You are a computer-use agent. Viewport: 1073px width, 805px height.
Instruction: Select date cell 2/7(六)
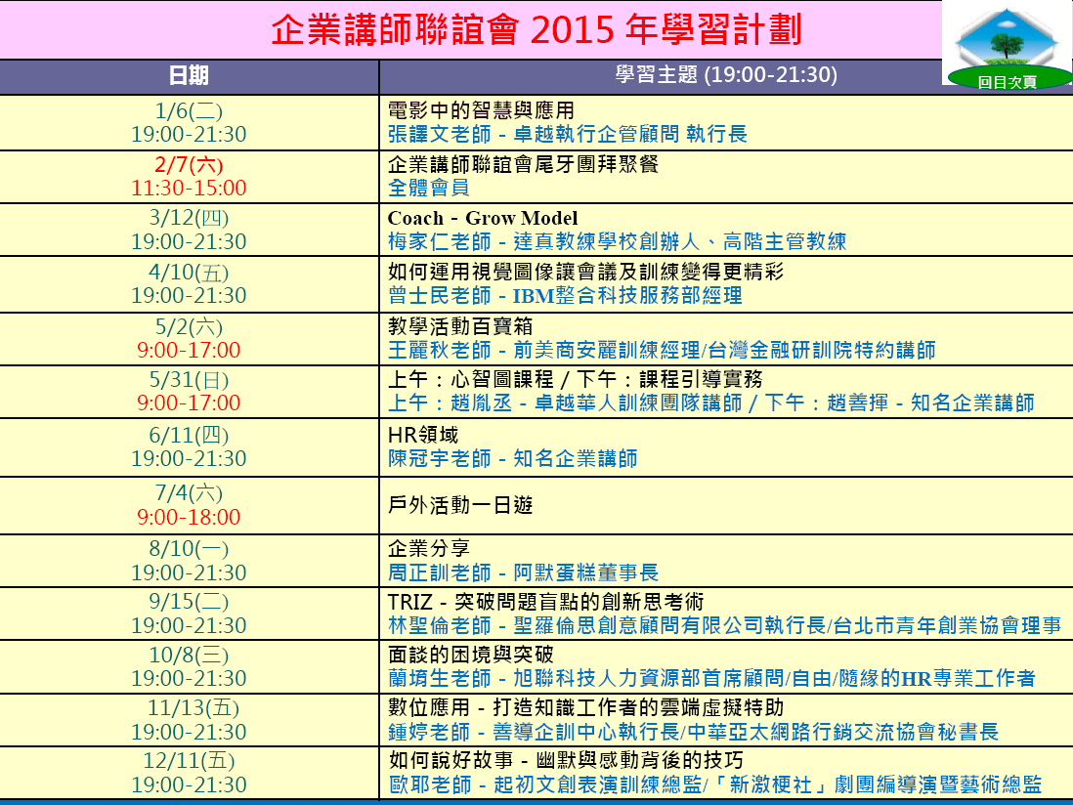point(189,164)
